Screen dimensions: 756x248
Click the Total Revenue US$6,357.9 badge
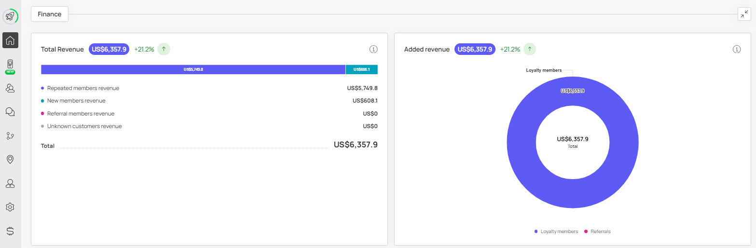[109, 49]
